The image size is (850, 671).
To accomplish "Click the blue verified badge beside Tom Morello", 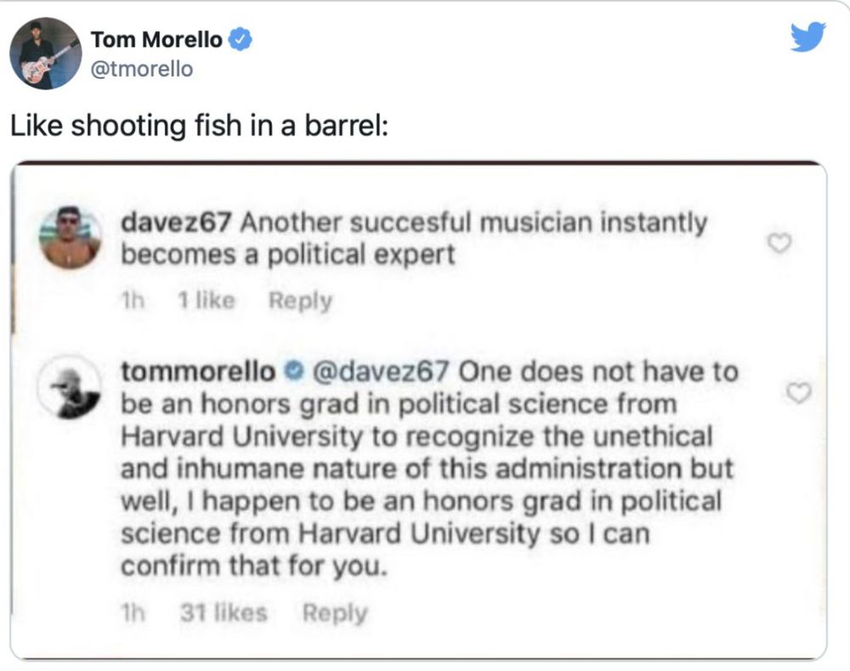I will pos(241,40).
